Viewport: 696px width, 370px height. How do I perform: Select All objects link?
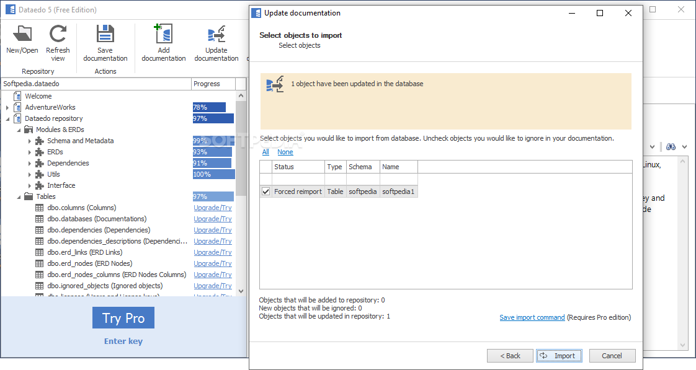265,152
